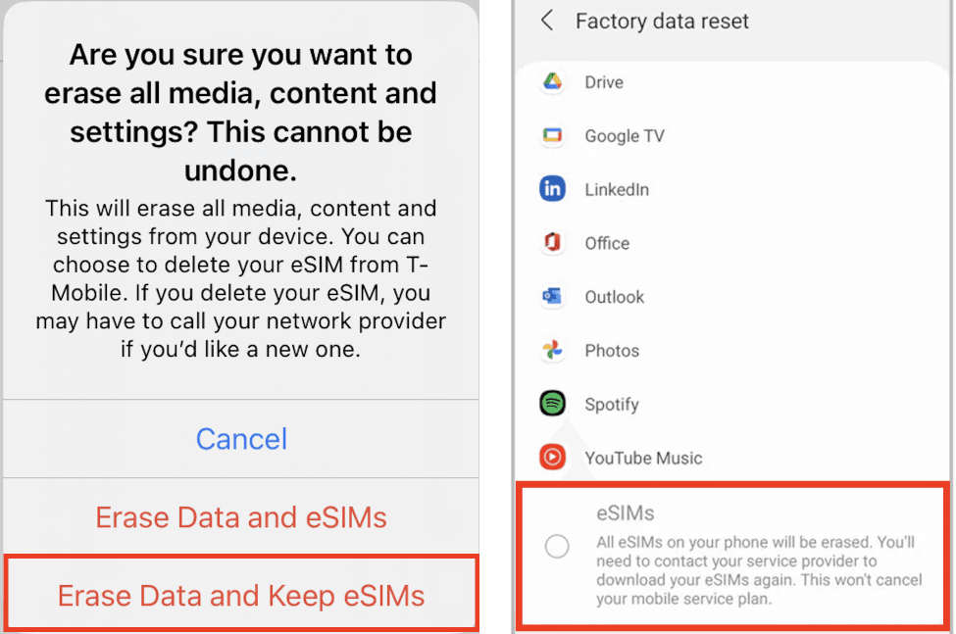Viewport: 956px width, 634px height.
Task: Tap the Drive label in list
Action: pos(604,82)
